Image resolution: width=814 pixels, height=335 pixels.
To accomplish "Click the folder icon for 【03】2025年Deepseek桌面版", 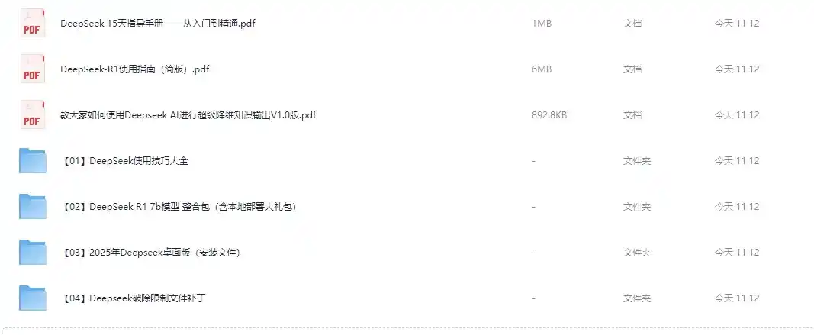I will pos(33,252).
